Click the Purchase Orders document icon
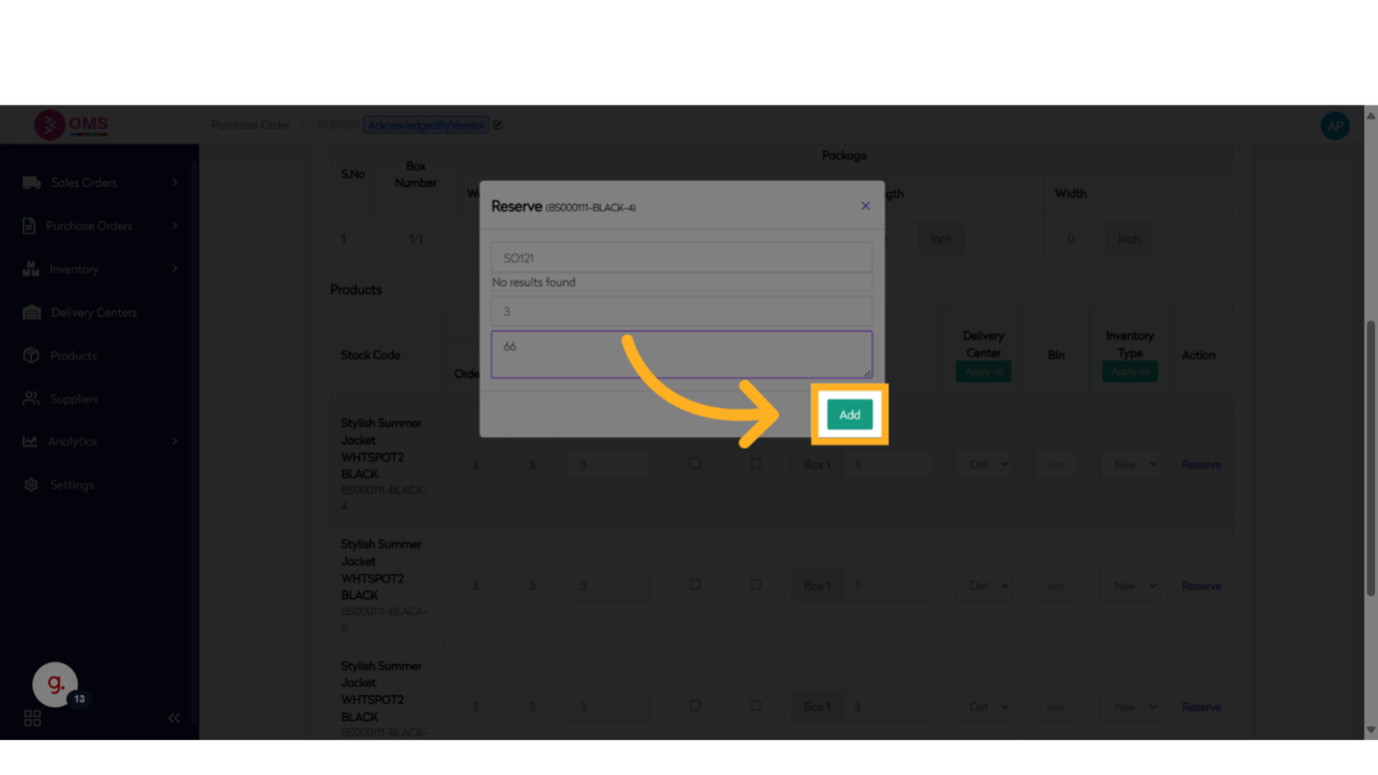The height and width of the screenshot is (775, 1378). tap(29, 226)
